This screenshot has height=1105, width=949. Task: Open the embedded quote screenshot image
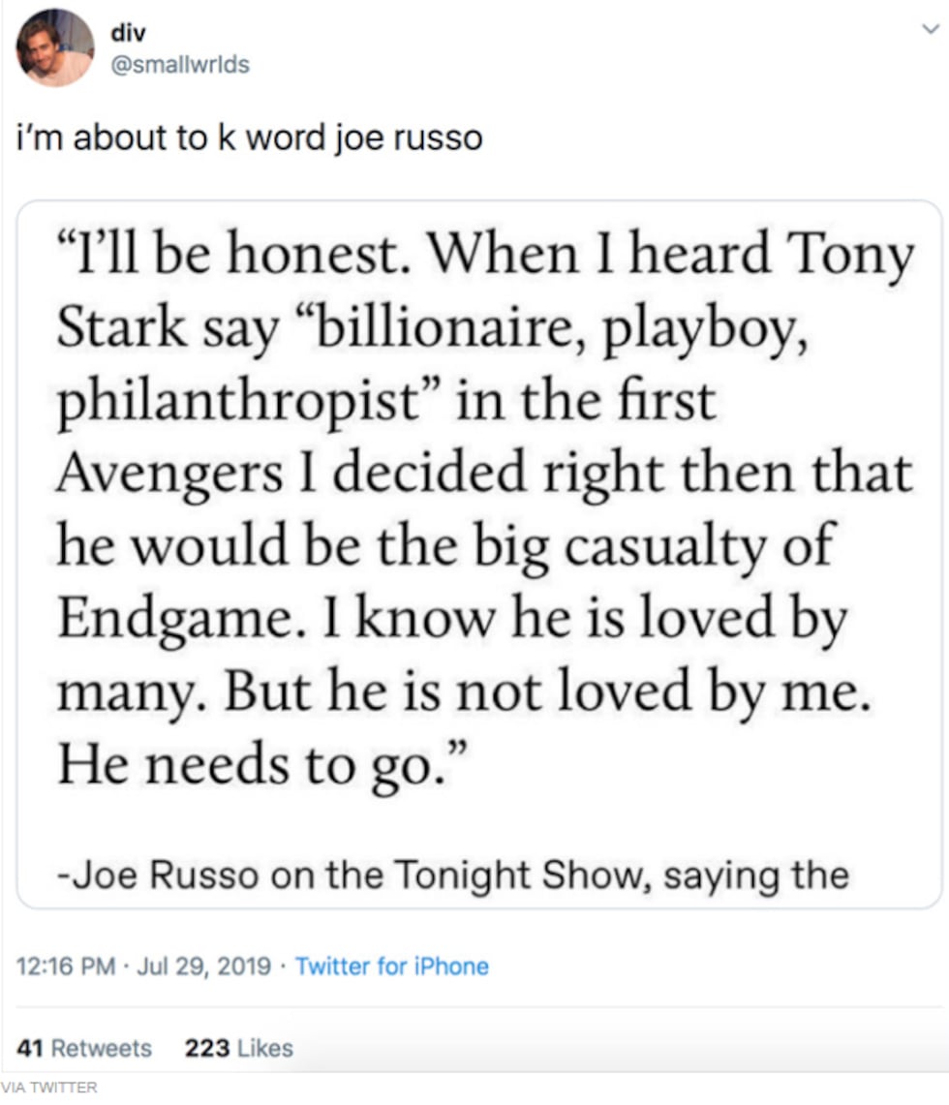[x=479, y=554]
